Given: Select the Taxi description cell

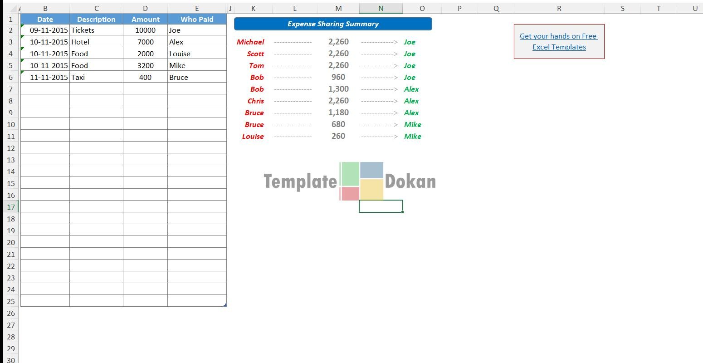Looking at the screenshot, I should pyautogui.click(x=96, y=77).
